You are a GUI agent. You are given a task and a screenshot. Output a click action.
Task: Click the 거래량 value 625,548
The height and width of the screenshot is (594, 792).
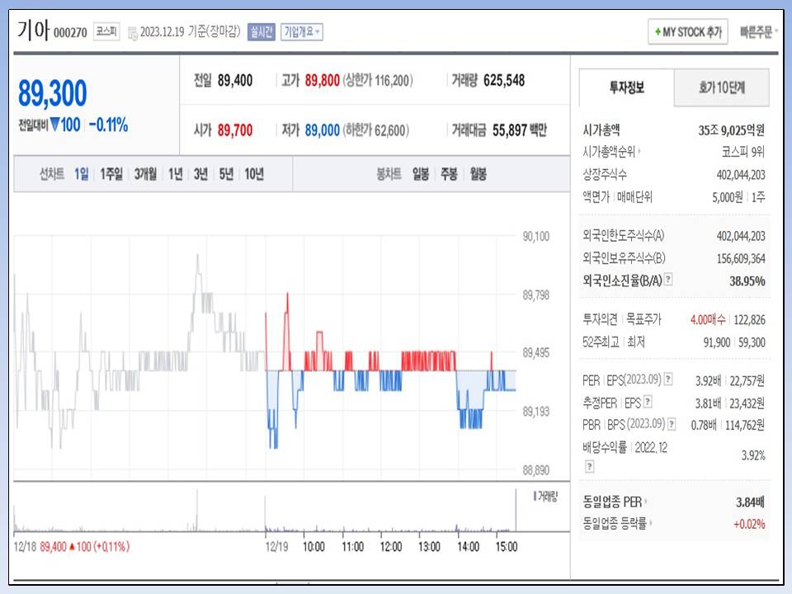(504, 80)
